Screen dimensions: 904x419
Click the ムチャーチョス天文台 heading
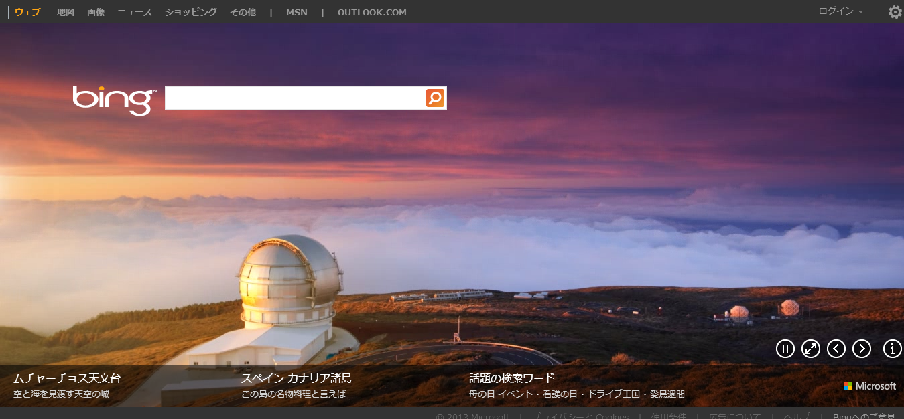click(x=67, y=378)
